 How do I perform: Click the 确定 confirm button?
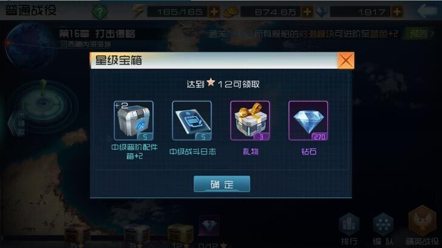222,184
